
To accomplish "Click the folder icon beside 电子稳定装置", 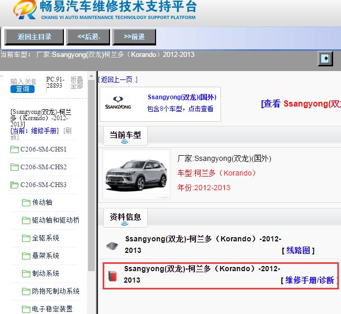I will (26, 309).
